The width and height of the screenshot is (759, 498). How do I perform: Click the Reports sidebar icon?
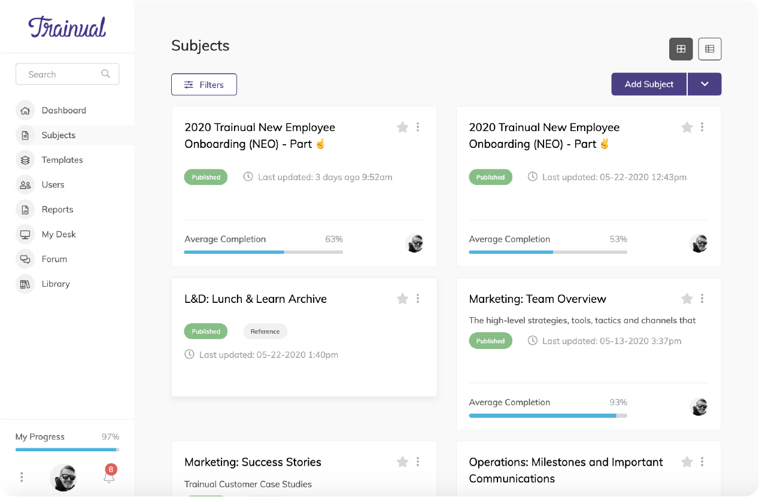click(25, 209)
